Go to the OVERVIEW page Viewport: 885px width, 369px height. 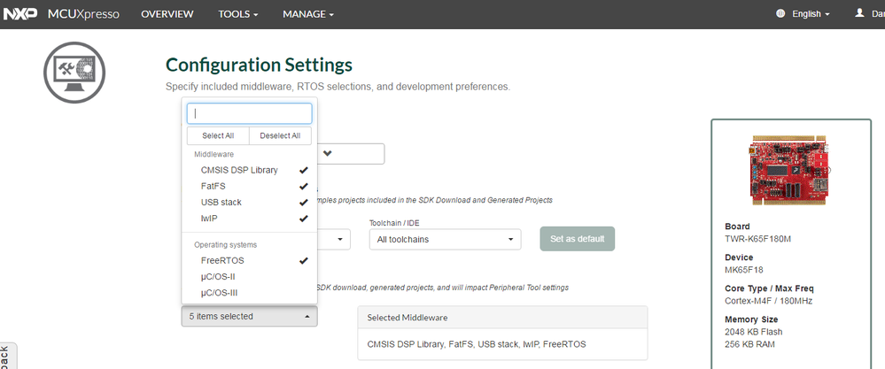tap(167, 14)
